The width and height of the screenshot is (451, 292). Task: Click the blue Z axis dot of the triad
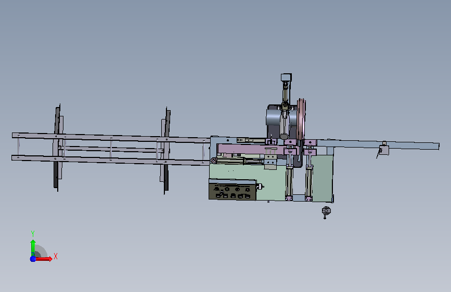click(x=33, y=259)
